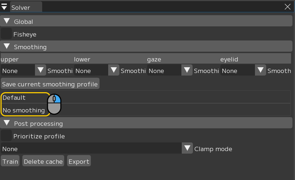Open the upper smoothing dropdown arrow

click(41, 70)
